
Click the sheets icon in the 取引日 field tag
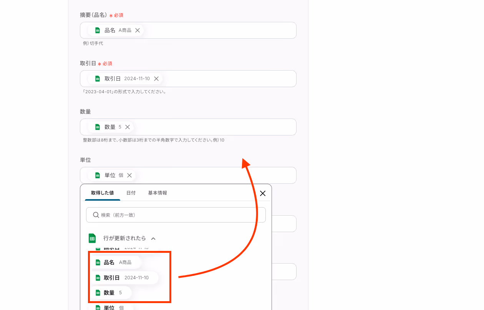click(x=98, y=79)
